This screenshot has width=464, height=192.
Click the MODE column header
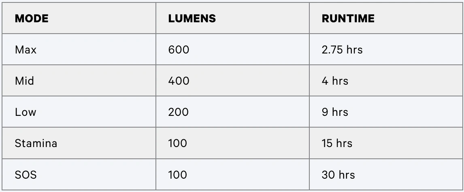click(x=31, y=19)
